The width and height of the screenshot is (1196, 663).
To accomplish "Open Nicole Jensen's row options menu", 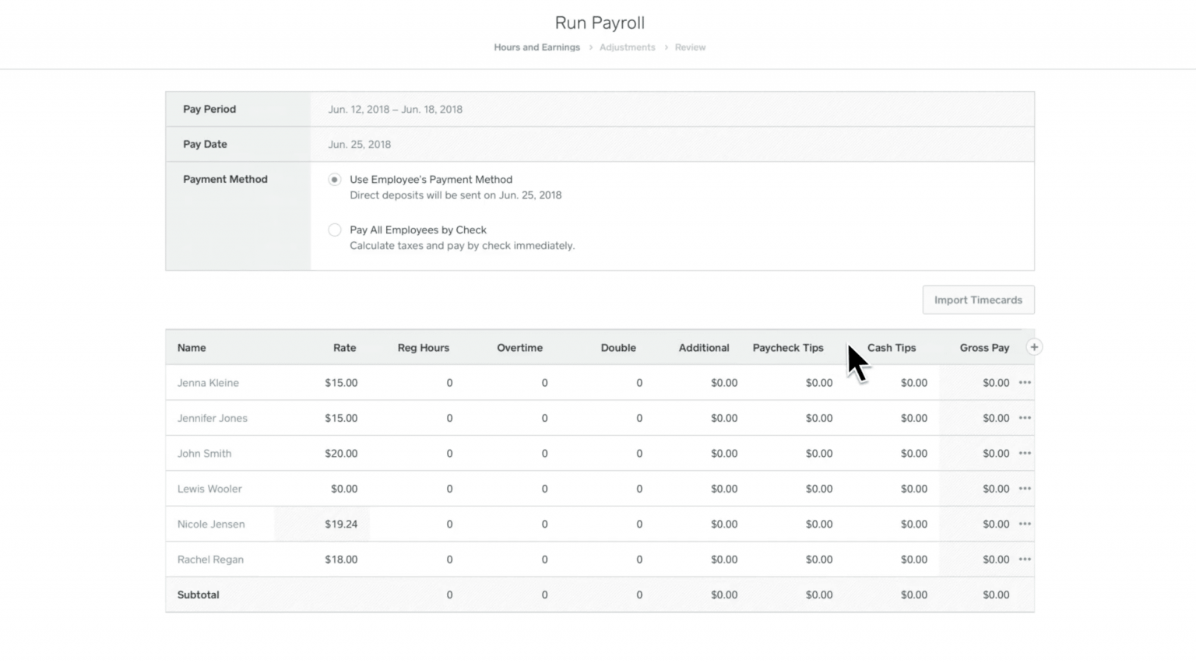I will pos(1025,524).
